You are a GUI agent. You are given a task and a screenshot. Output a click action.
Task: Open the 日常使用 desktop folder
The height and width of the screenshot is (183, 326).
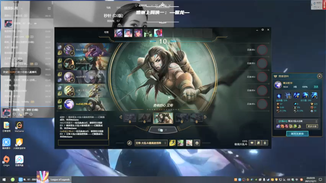(x=6, y=127)
